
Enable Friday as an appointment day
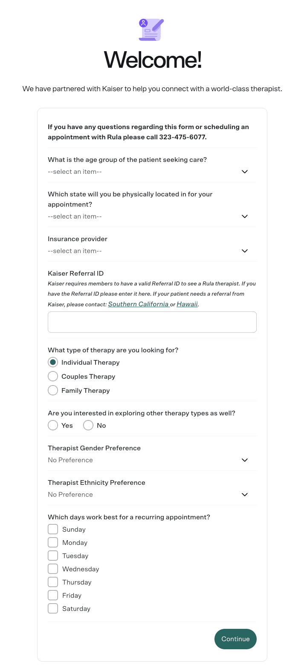pos(52,595)
